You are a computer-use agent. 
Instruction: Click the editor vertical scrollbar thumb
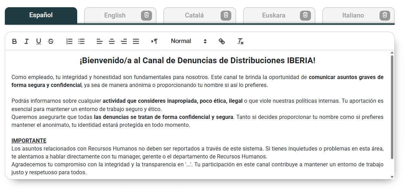(x=392, y=107)
